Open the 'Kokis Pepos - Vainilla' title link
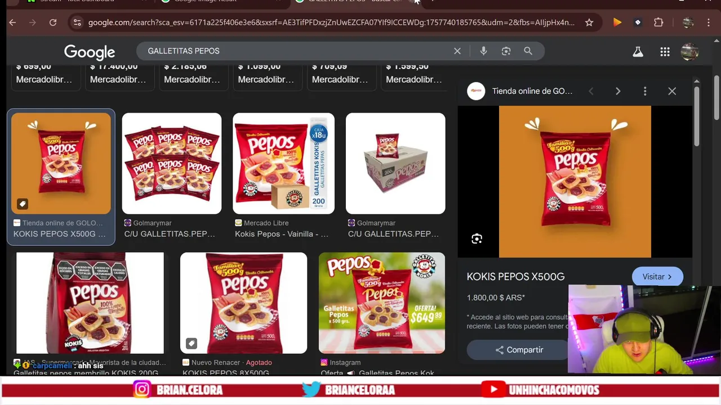This screenshot has height=405, width=721. tap(282, 234)
